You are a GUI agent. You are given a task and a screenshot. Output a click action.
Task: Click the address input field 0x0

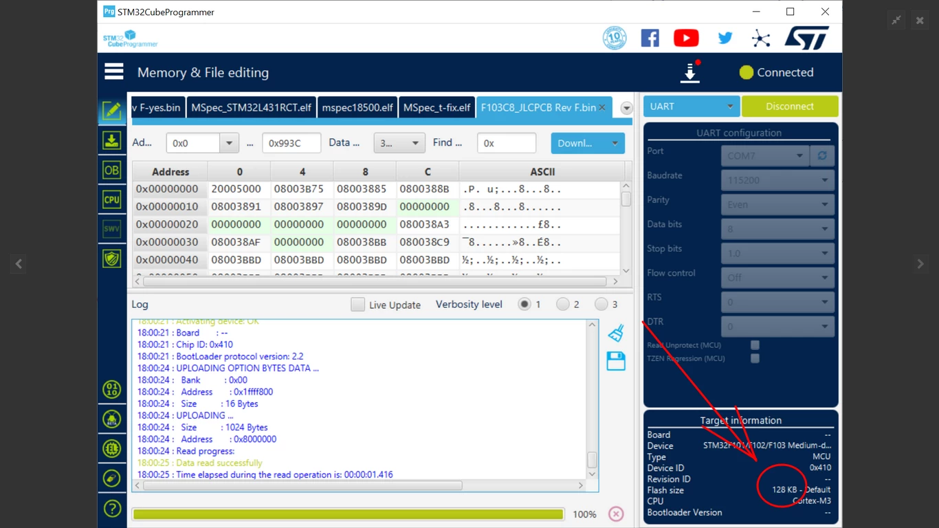[x=193, y=143]
